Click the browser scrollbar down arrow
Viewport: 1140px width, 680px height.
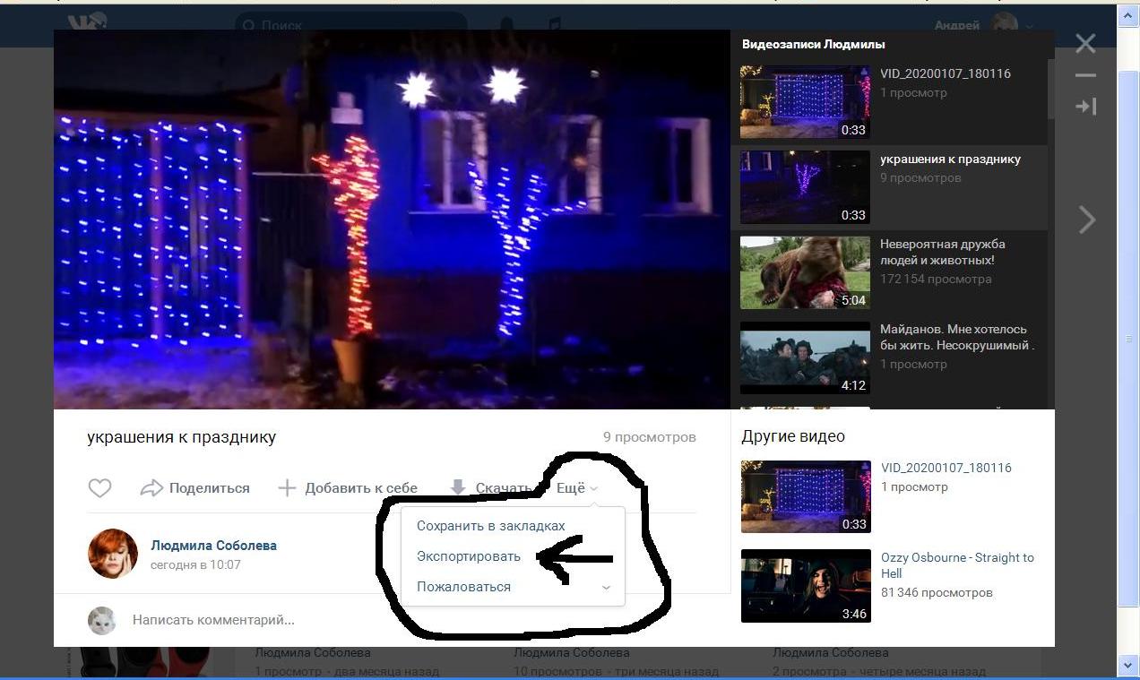click(x=1128, y=665)
